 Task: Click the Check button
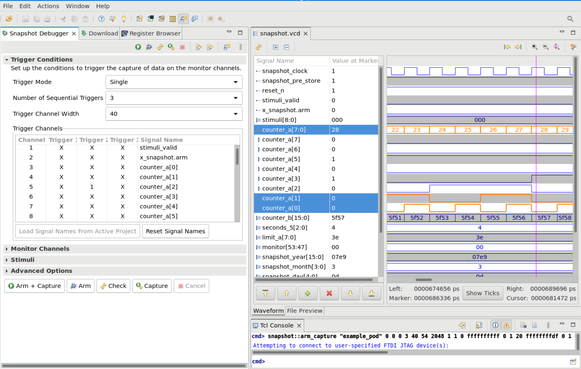(113, 286)
